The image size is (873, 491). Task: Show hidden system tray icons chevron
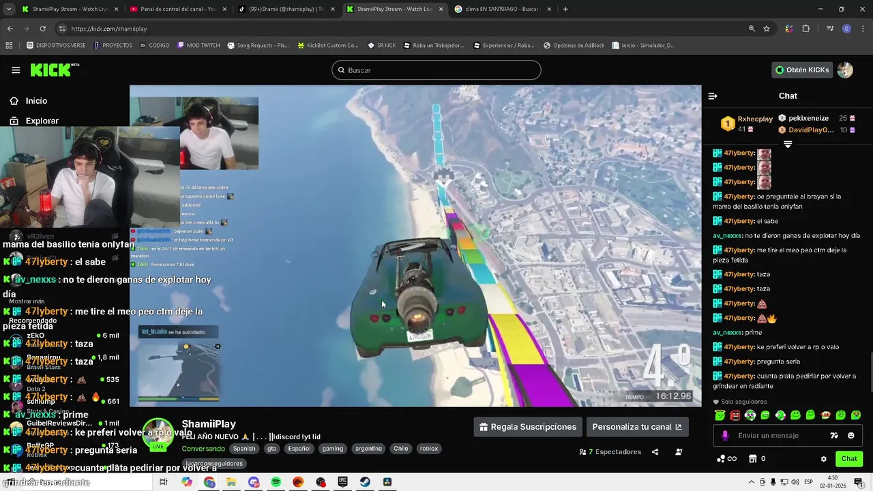pyautogui.click(x=752, y=482)
